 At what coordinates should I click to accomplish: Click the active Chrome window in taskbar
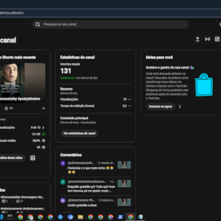coord(130,217)
